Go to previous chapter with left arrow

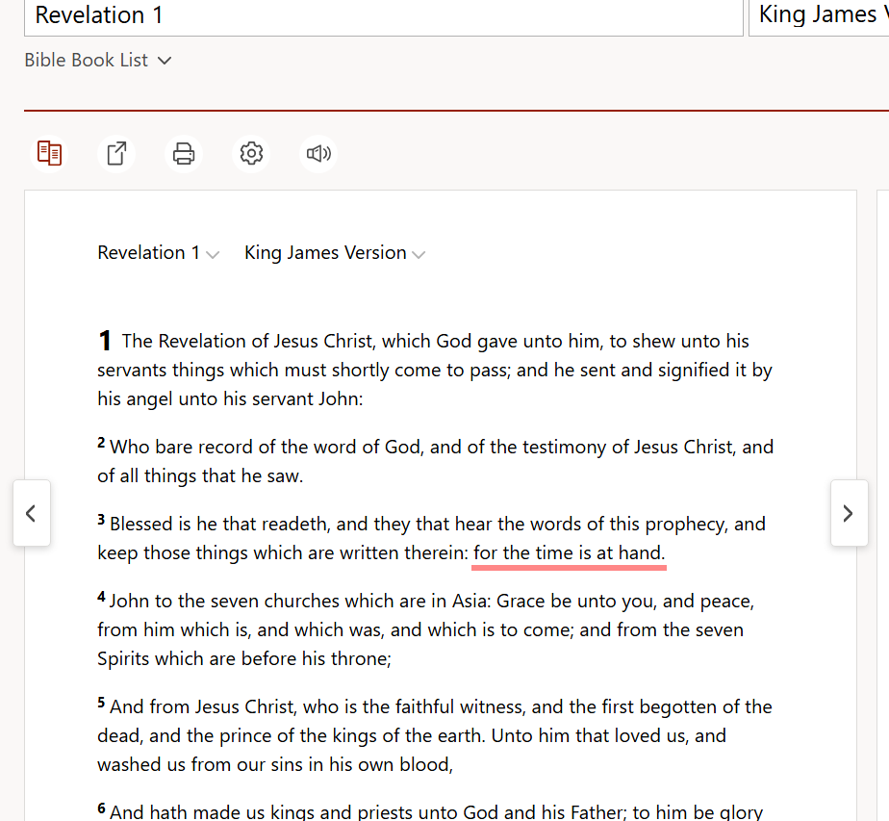point(31,513)
